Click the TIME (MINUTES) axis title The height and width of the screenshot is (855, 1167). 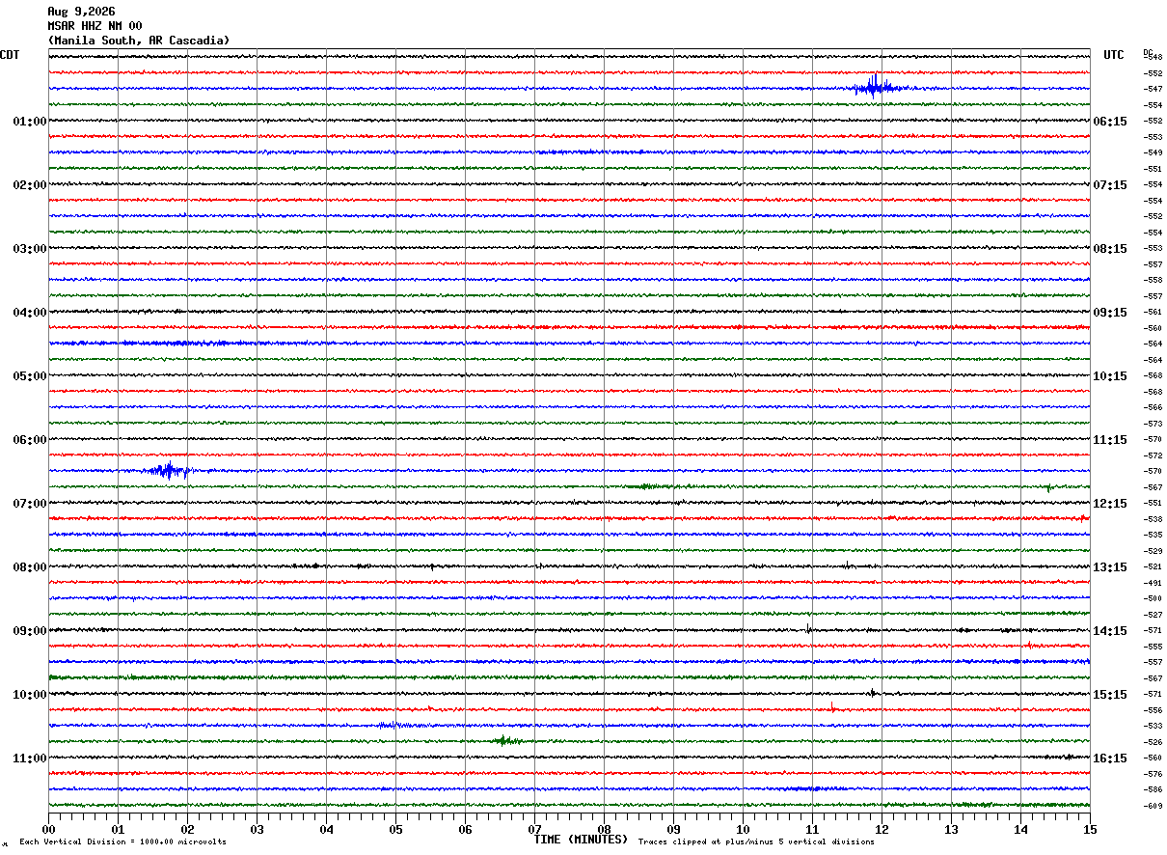point(581,840)
